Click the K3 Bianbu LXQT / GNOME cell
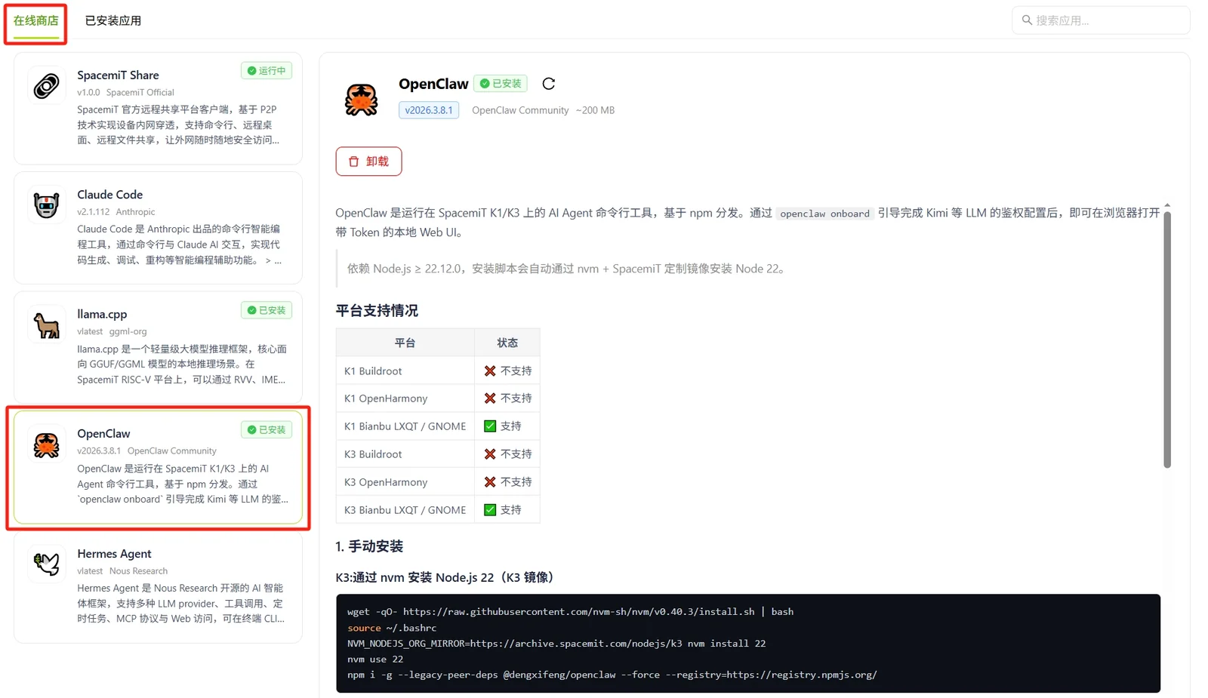This screenshot has height=698, width=1208. point(405,510)
